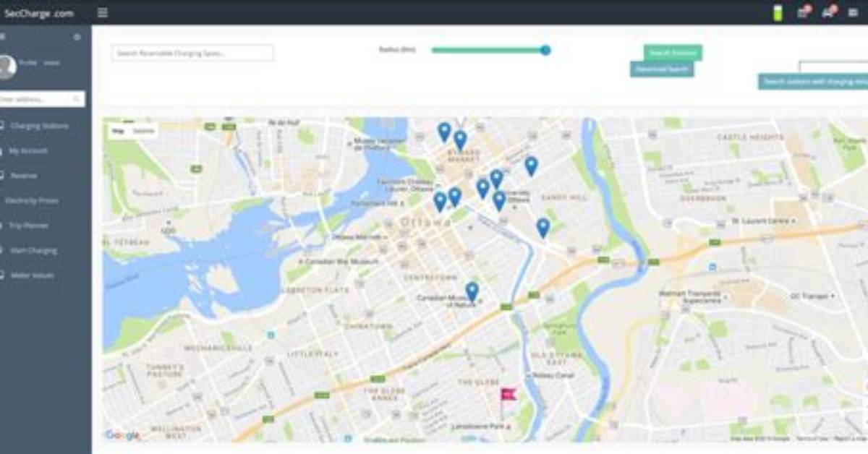Click the pink flag marker in The Glebe
Image resolution: width=868 pixels, height=454 pixels.
pos(507,394)
